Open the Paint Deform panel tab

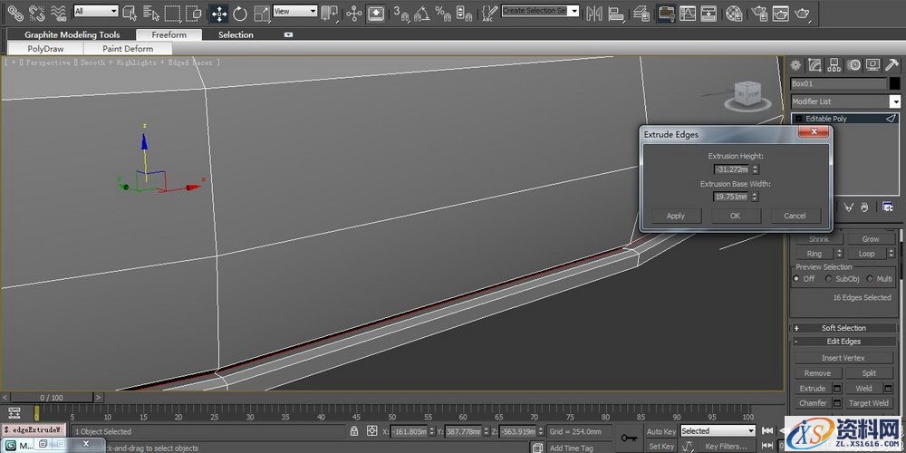click(x=128, y=49)
